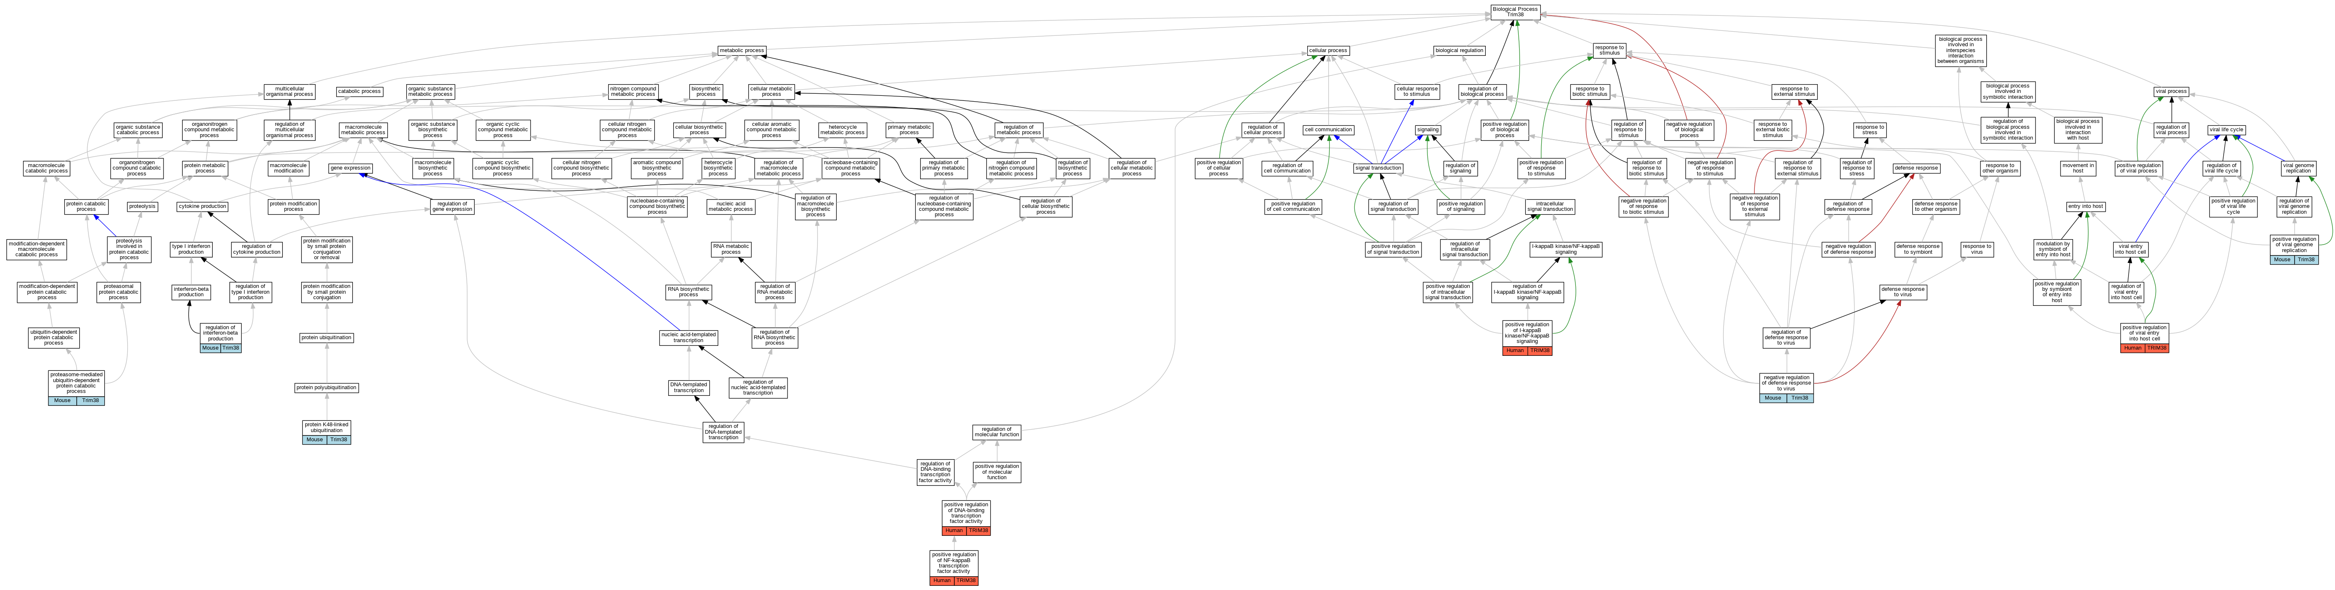Select the 'cytokine production' node
The image size is (2335, 590).
pyautogui.click(x=202, y=206)
